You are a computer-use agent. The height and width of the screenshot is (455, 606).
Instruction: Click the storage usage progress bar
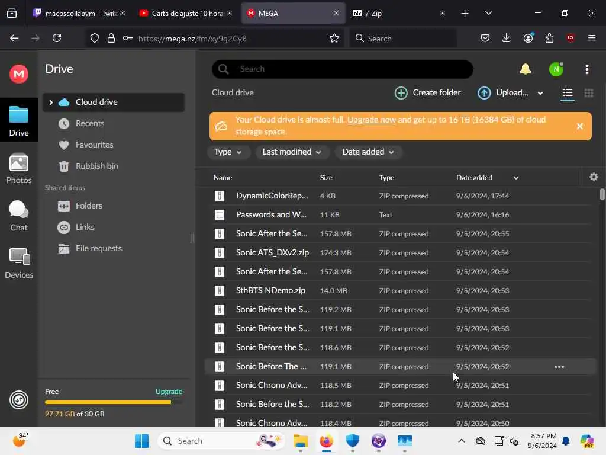[114, 402]
